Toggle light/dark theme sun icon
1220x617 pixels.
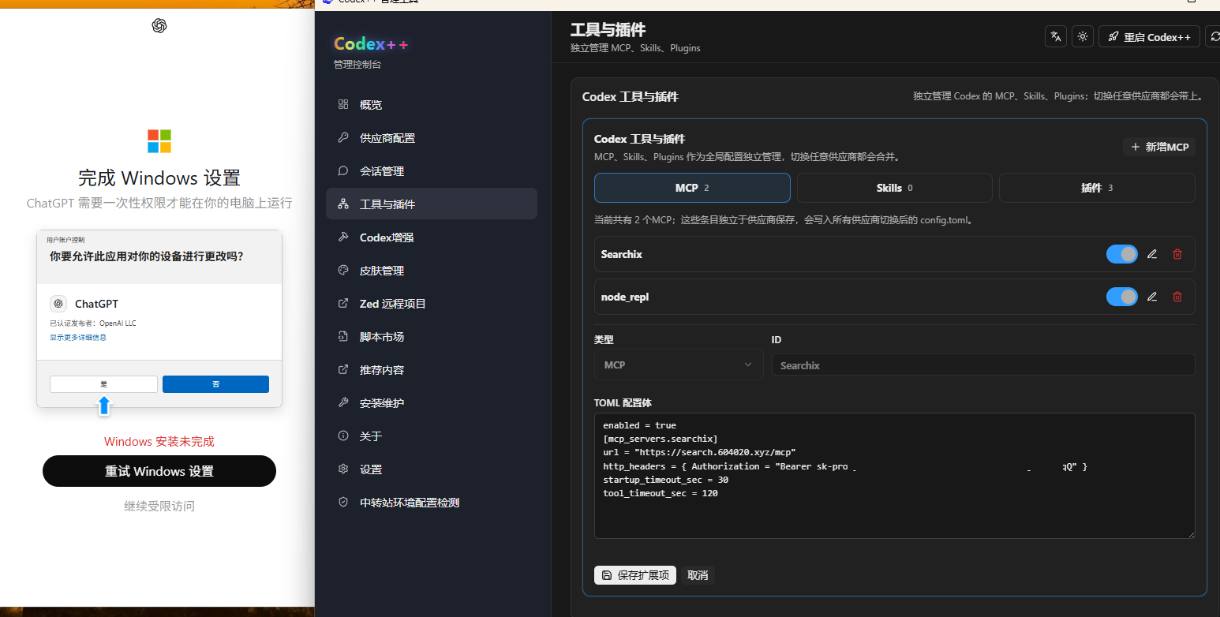tap(1083, 36)
